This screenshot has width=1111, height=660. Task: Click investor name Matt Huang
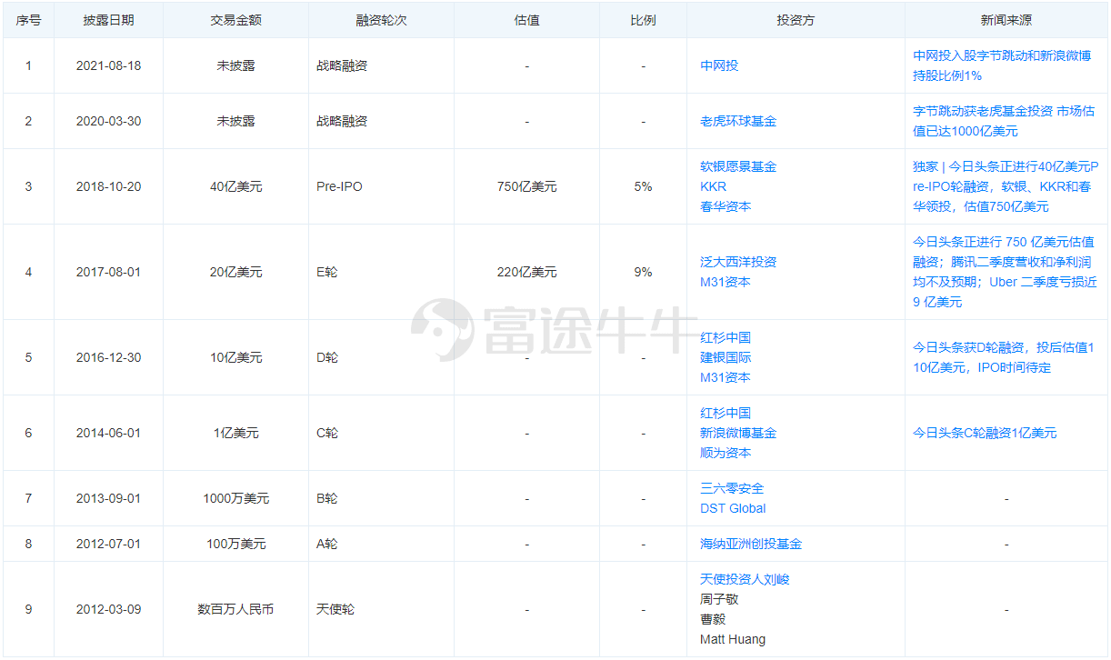(x=733, y=639)
